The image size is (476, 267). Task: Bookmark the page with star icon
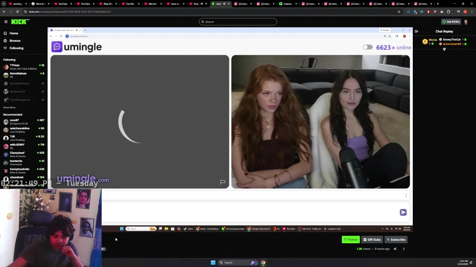399,11
